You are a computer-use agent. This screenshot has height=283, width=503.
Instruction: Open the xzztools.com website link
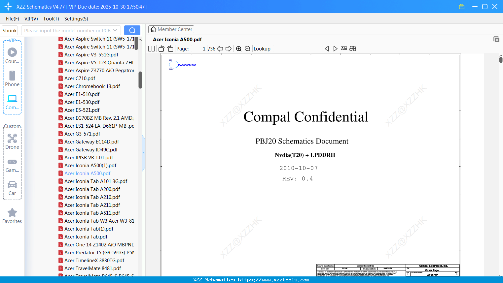click(x=273, y=280)
